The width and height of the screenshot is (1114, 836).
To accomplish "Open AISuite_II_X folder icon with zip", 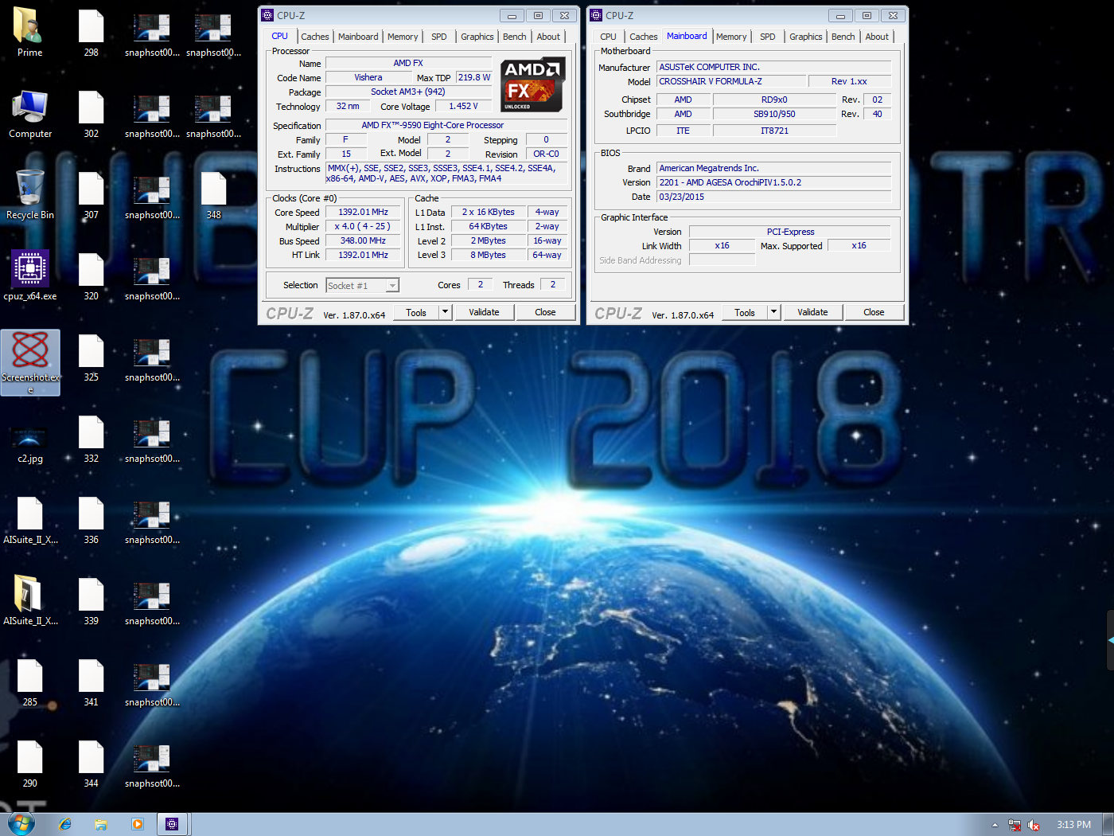I will tap(30, 600).
